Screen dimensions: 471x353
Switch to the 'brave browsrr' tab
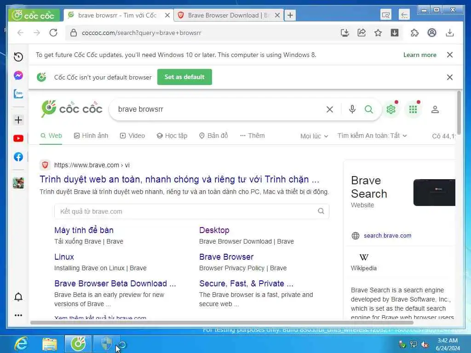(x=117, y=15)
